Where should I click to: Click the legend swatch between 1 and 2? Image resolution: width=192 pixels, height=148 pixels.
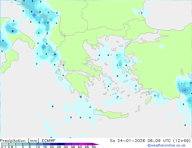[x=19, y=144]
